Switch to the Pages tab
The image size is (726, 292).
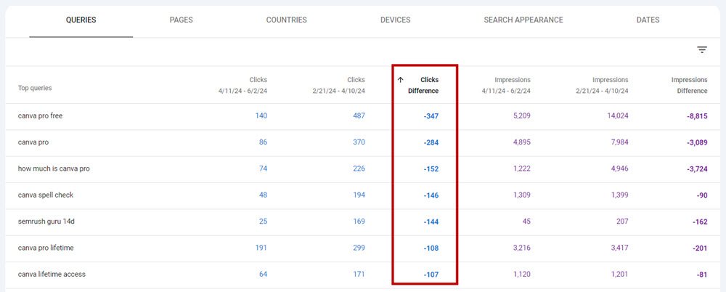pos(181,20)
